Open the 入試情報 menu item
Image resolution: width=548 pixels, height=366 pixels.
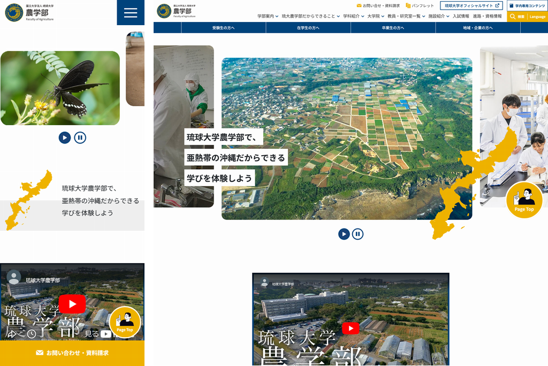tap(461, 16)
